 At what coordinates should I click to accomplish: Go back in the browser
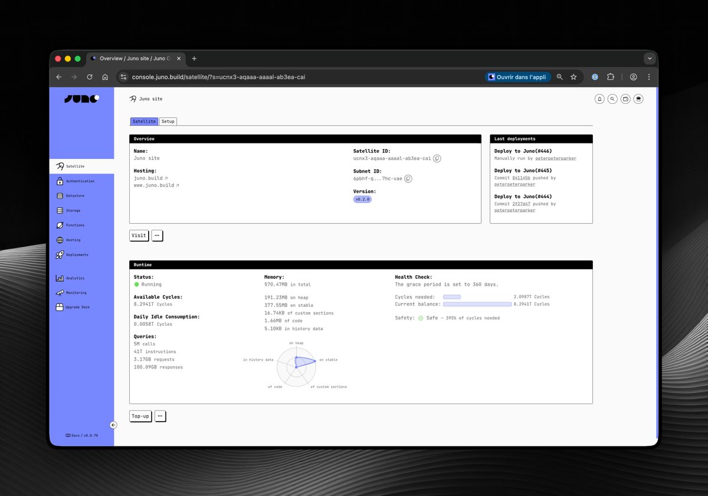click(x=58, y=77)
